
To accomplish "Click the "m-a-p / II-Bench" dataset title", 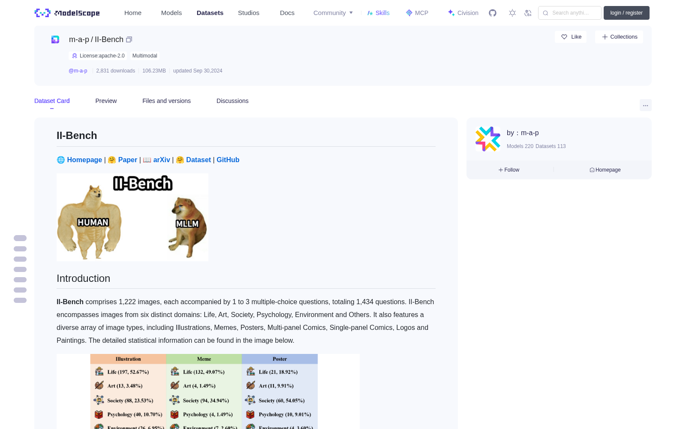I will (x=96, y=39).
